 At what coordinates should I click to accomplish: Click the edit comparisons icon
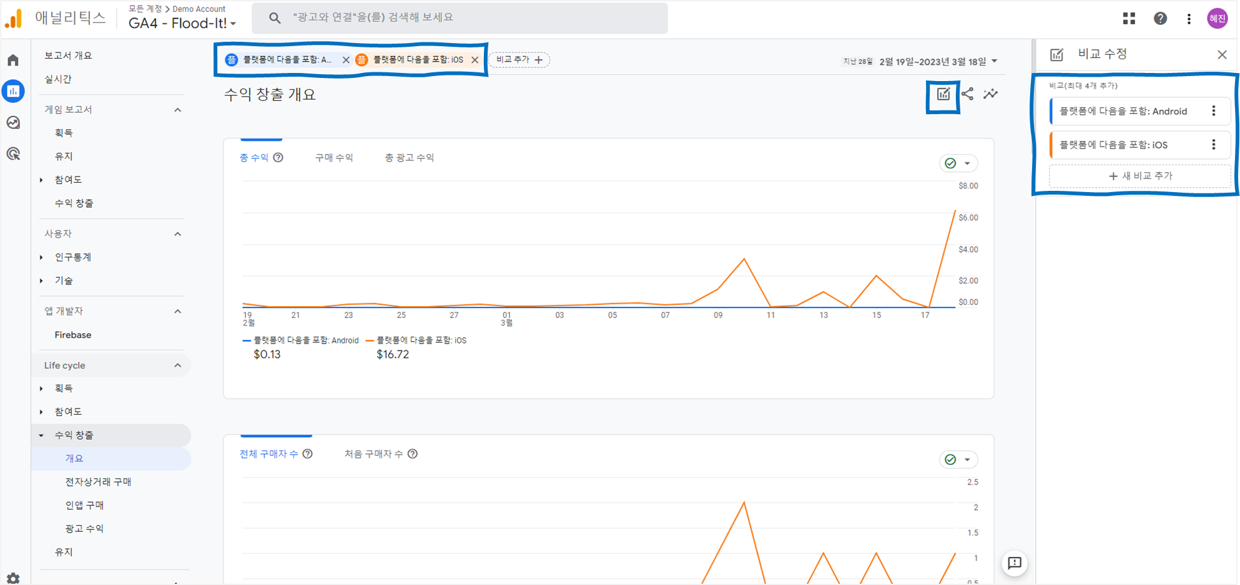[x=943, y=94]
